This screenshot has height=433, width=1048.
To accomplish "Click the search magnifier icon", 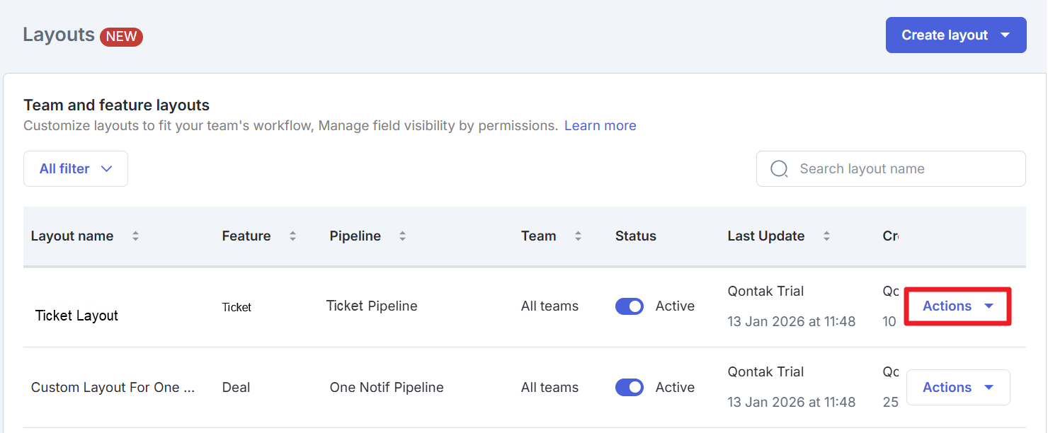I will point(779,169).
